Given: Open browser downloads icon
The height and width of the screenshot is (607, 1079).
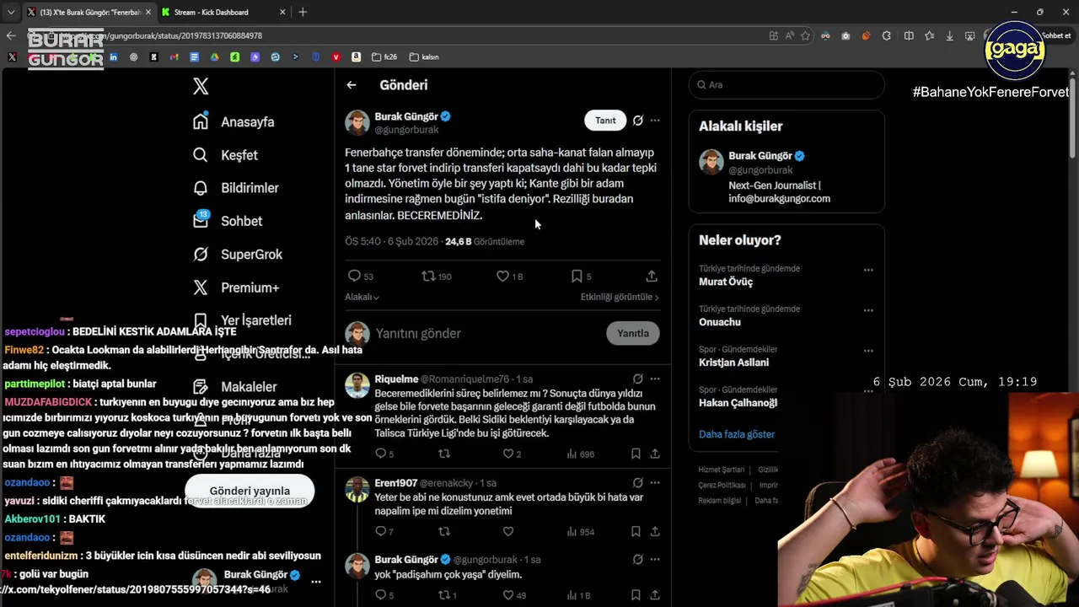Looking at the screenshot, I should pyautogui.click(x=950, y=35).
